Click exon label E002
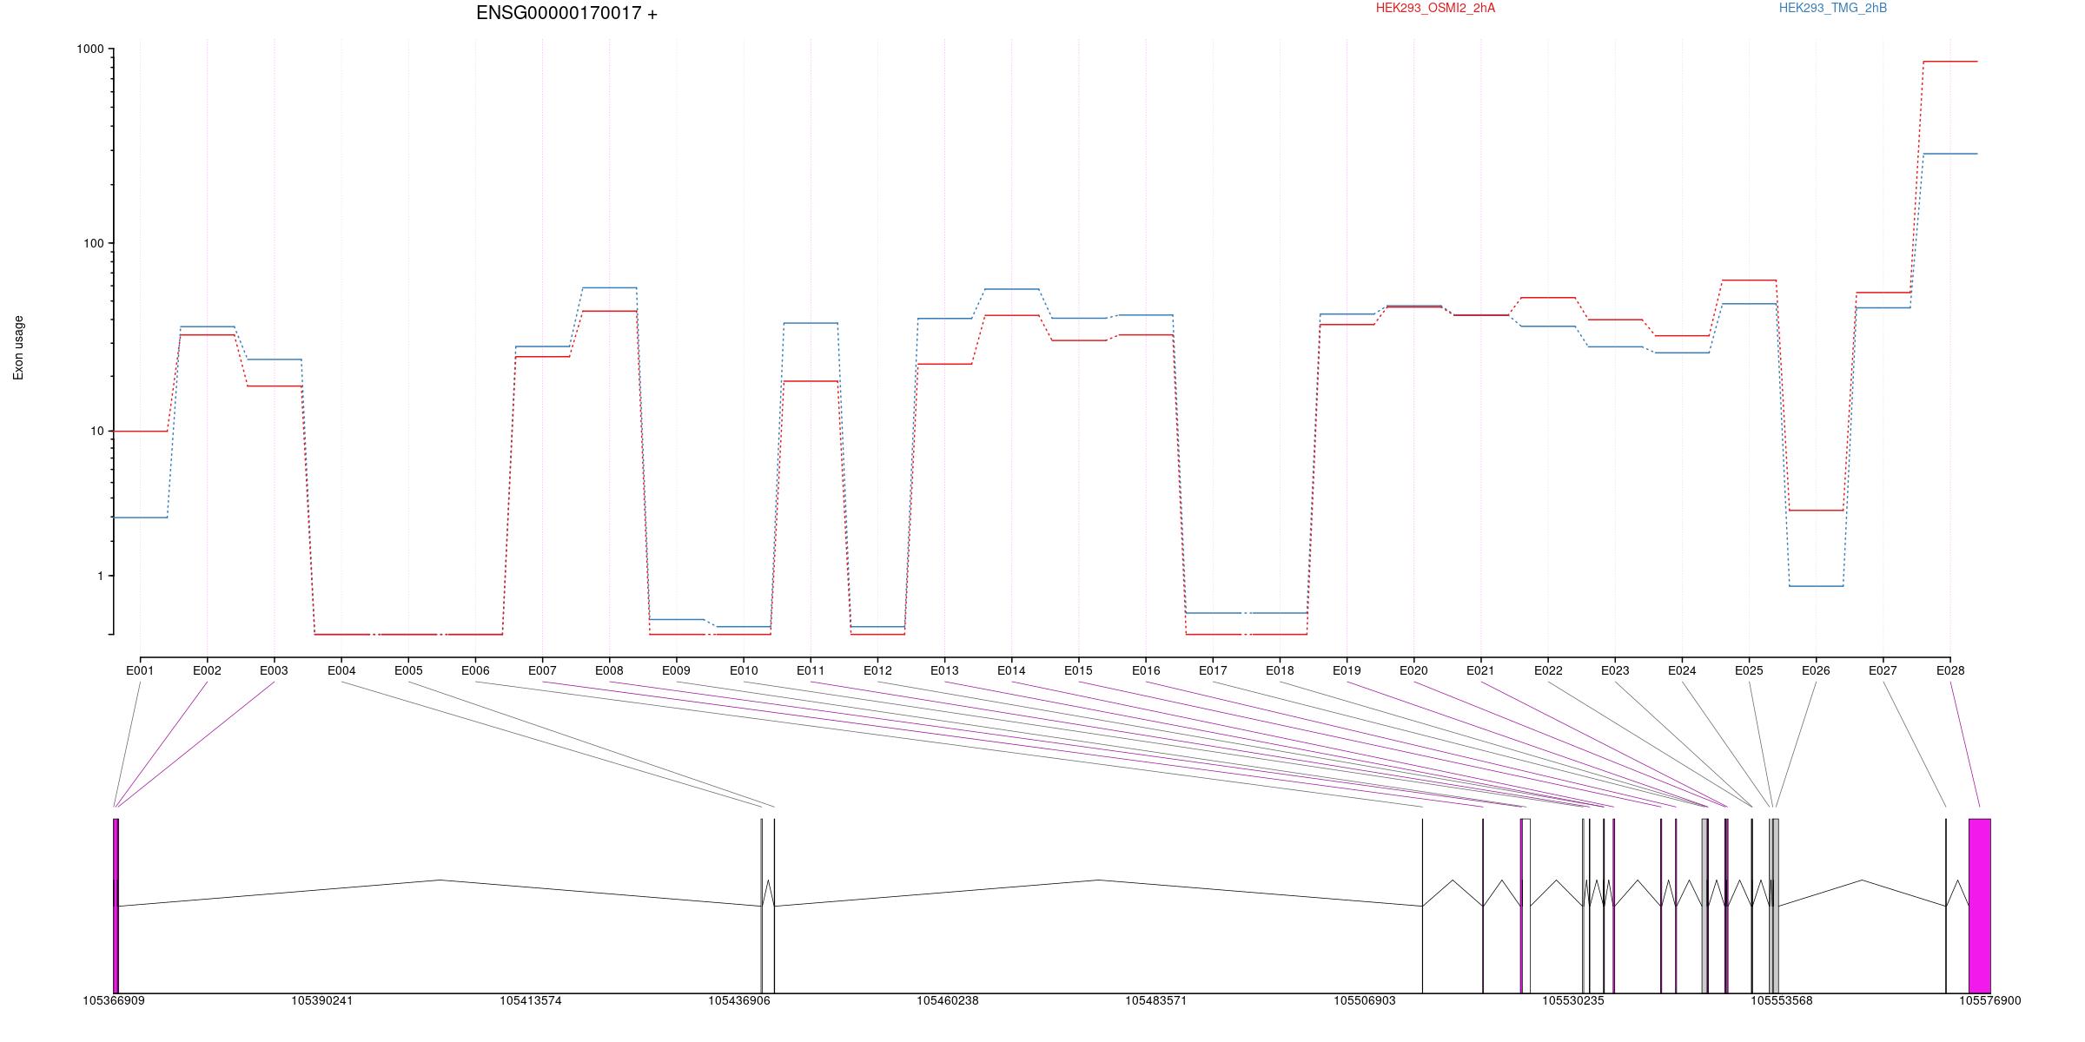Screen dimensions: 2085x1042 click(x=207, y=670)
